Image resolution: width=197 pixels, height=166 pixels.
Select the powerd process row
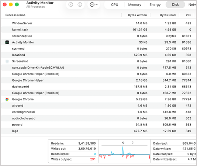[x=98, y=125]
